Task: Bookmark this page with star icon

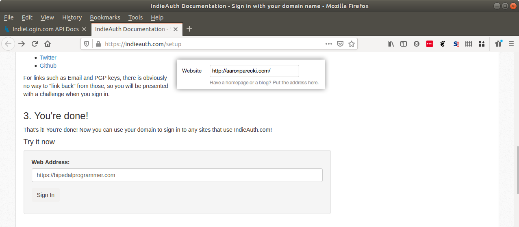Action: pos(352,44)
